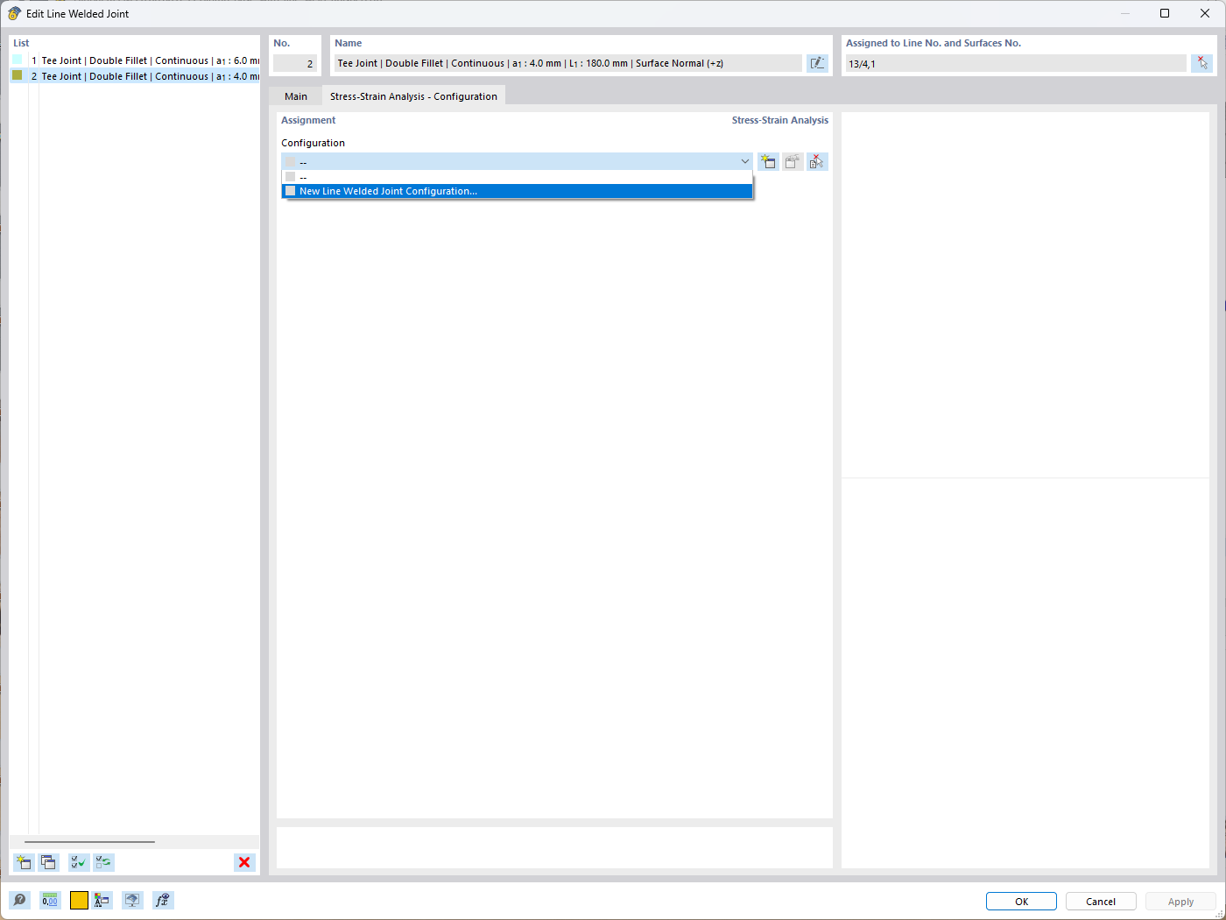Viewport: 1226px width, 920px height.
Task: Select all items with the check-all icon
Action: tap(79, 862)
